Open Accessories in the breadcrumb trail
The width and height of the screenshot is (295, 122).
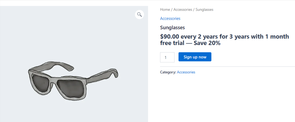[x=183, y=9]
